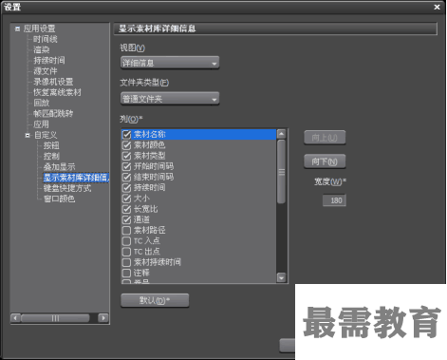Open the 文件夹类型 普通文件夹 dropdown
Screen dimensions: 447x360
[170, 99]
